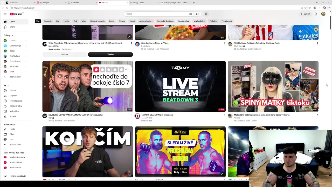
Task: Switch to ACM UDI AC Milán tab
Action: 176,3
